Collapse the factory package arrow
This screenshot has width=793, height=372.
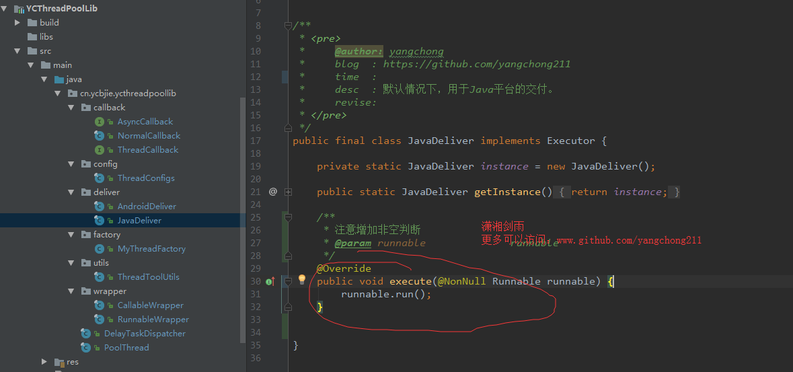click(x=71, y=235)
